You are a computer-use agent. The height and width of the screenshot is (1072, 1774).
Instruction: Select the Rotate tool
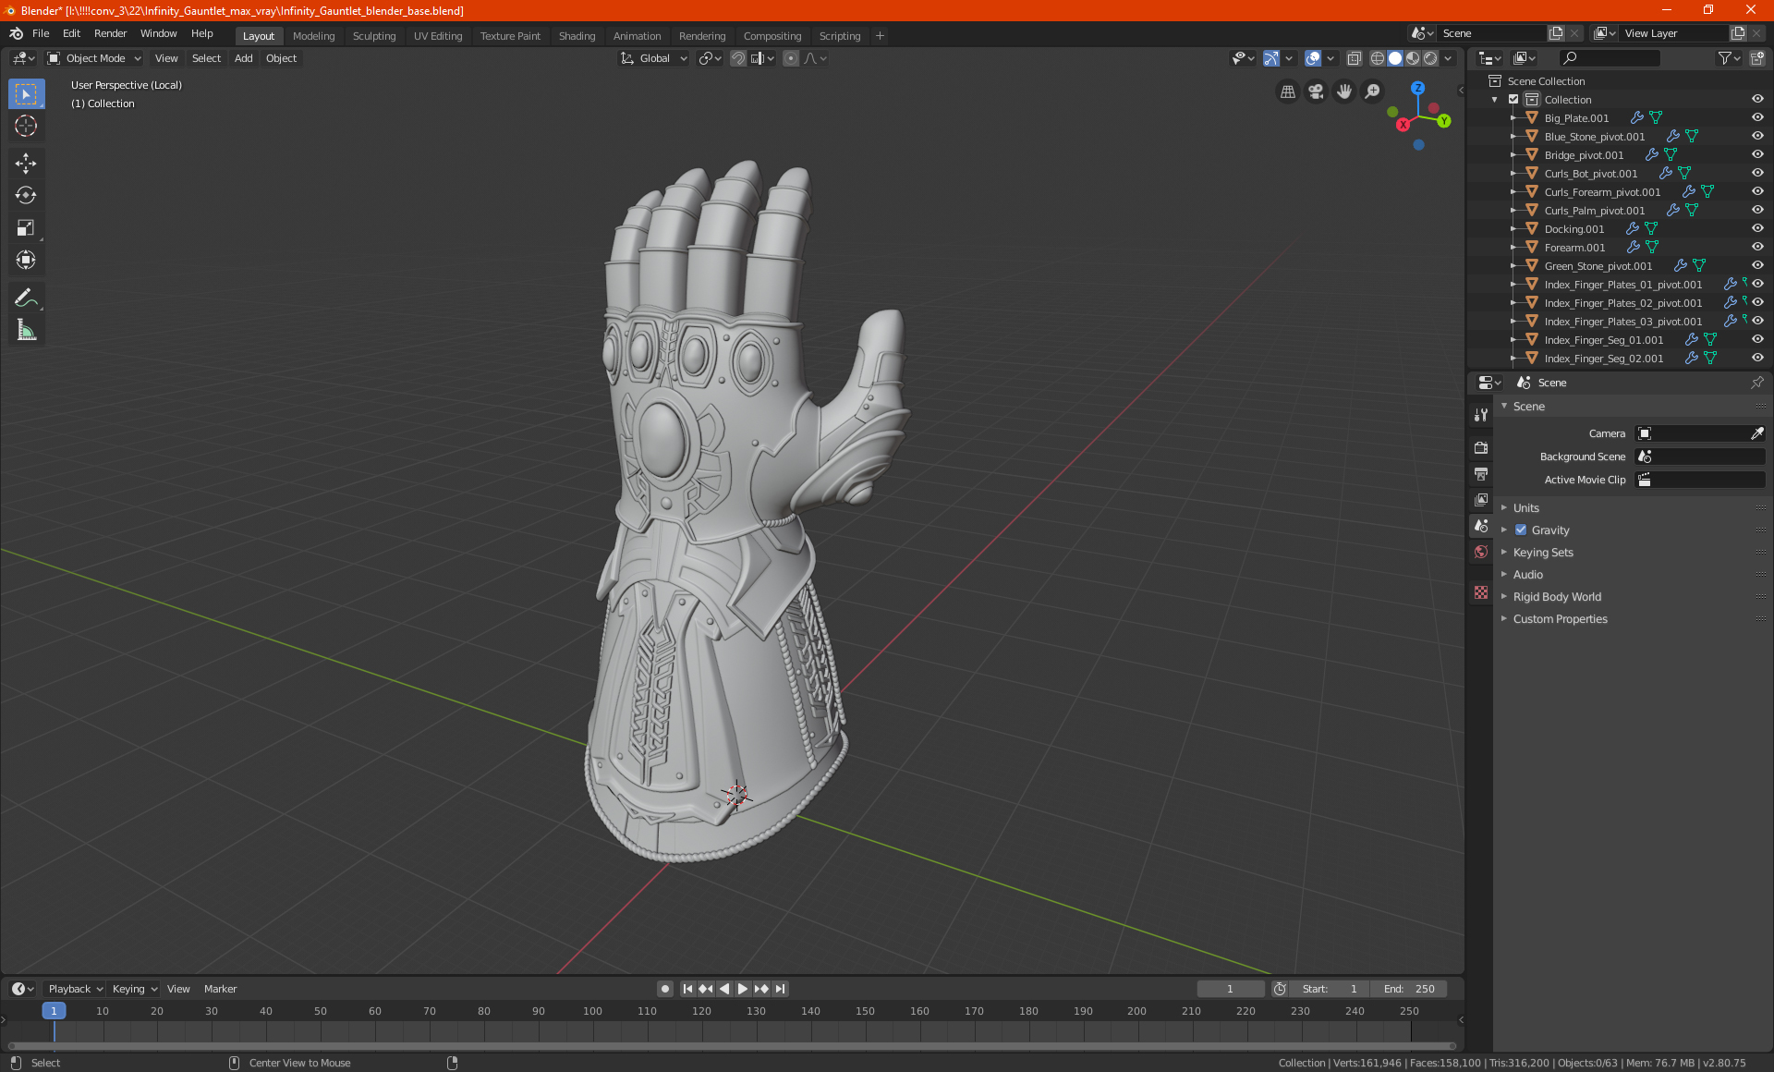26,195
